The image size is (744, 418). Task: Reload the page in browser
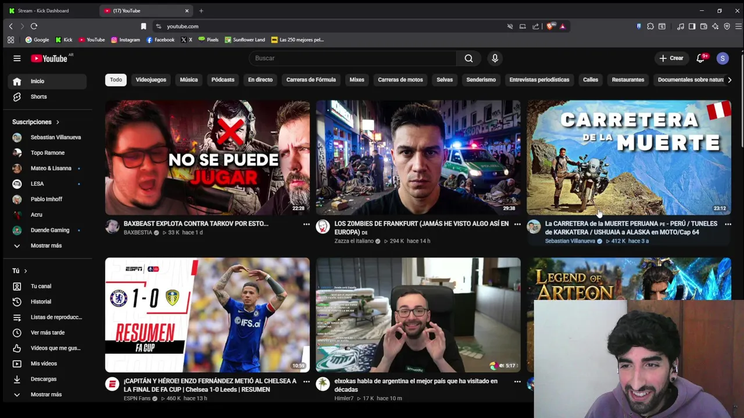tap(34, 26)
